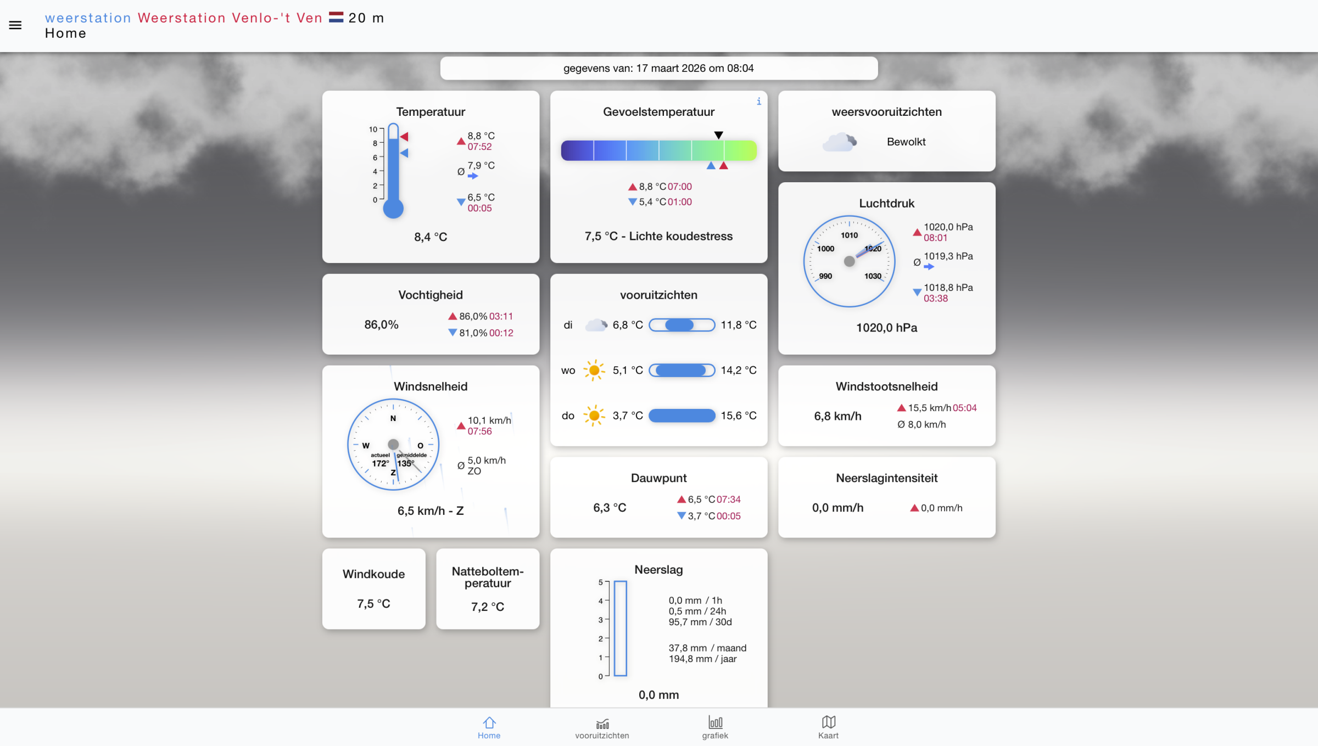The height and width of the screenshot is (746, 1318).
Task: Click the Neerslag rain gauge bar
Action: 620,629
